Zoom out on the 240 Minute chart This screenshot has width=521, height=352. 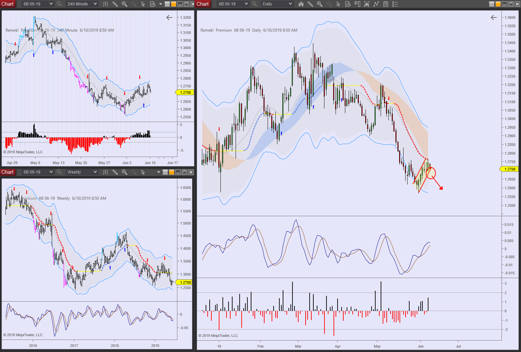pyautogui.click(x=134, y=4)
